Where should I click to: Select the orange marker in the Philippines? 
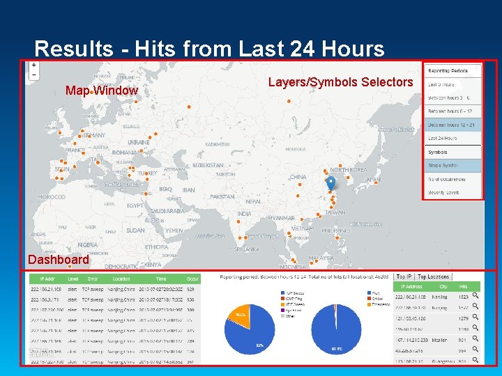[337, 237]
